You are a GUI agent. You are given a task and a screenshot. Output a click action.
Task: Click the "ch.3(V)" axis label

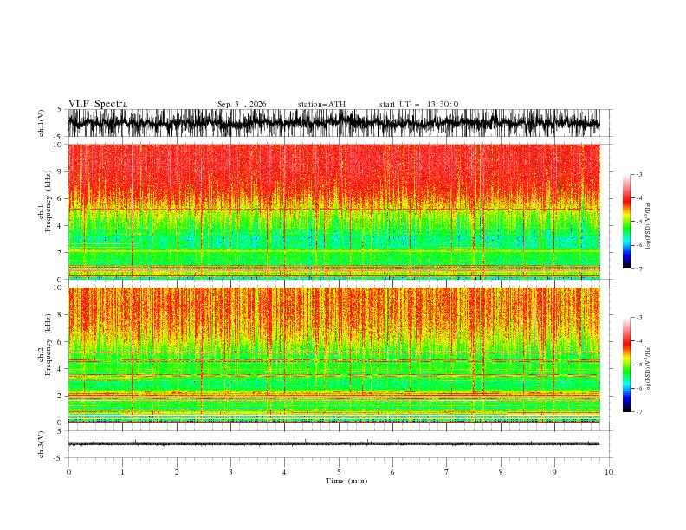coord(42,444)
